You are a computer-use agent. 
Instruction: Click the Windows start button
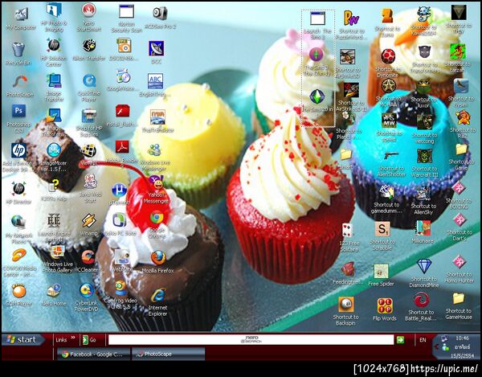(x=22, y=339)
